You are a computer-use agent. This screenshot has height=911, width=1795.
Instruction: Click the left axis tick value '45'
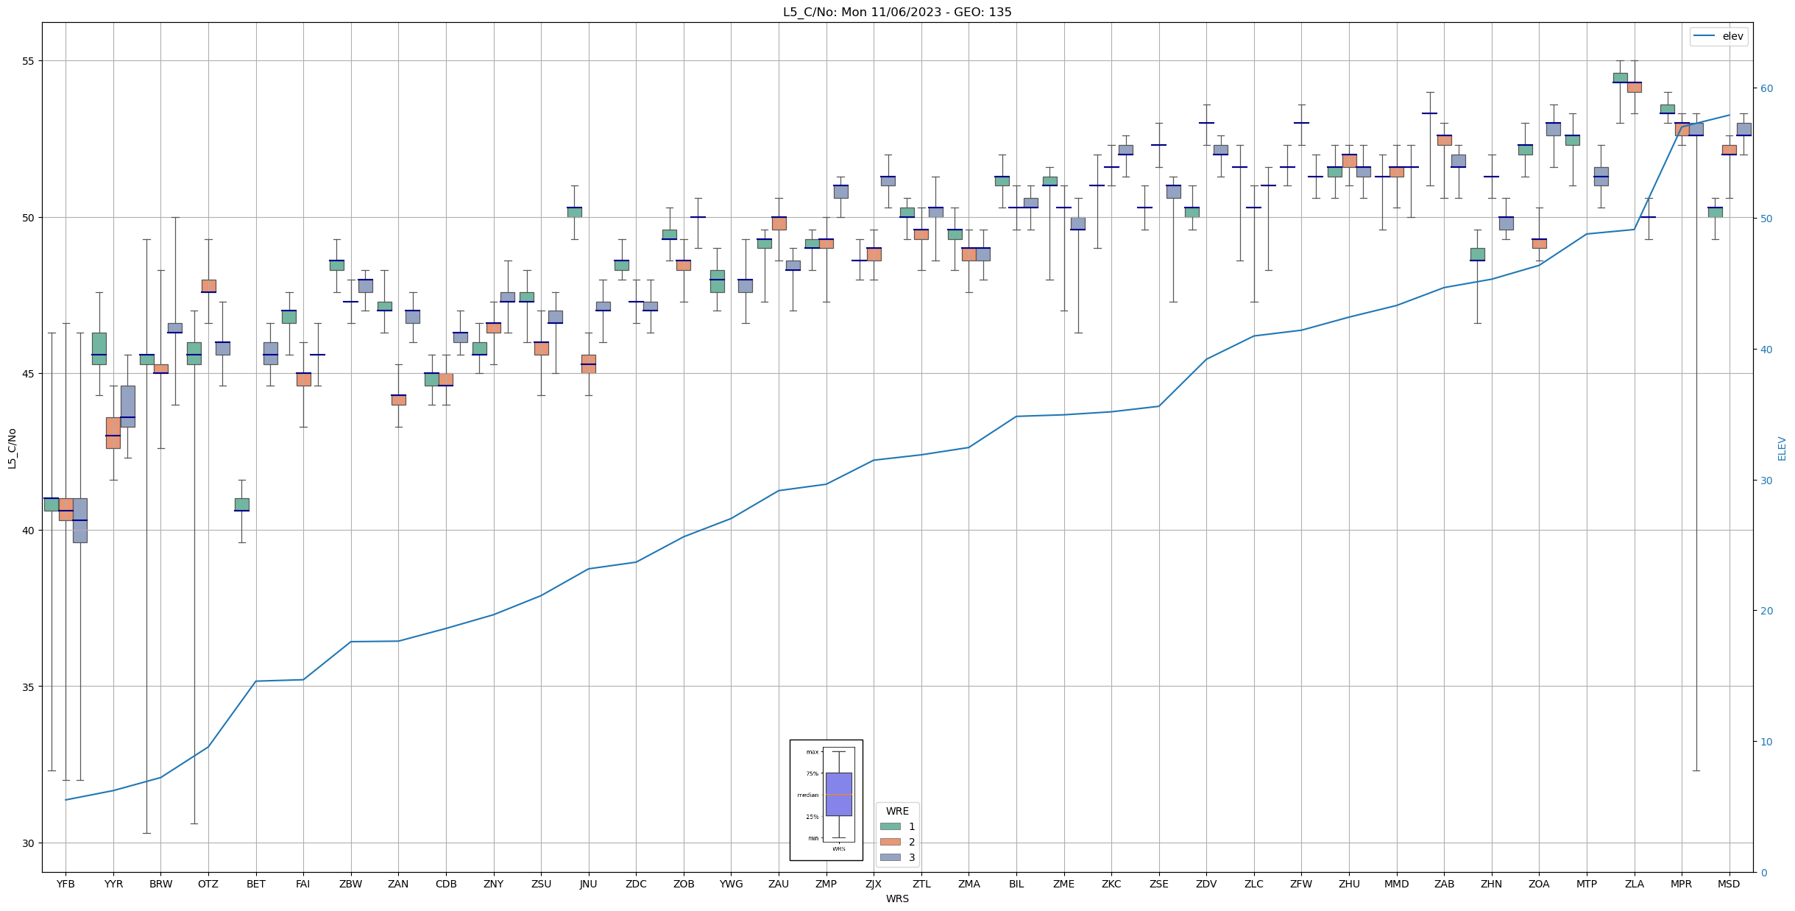tap(30, 374)
